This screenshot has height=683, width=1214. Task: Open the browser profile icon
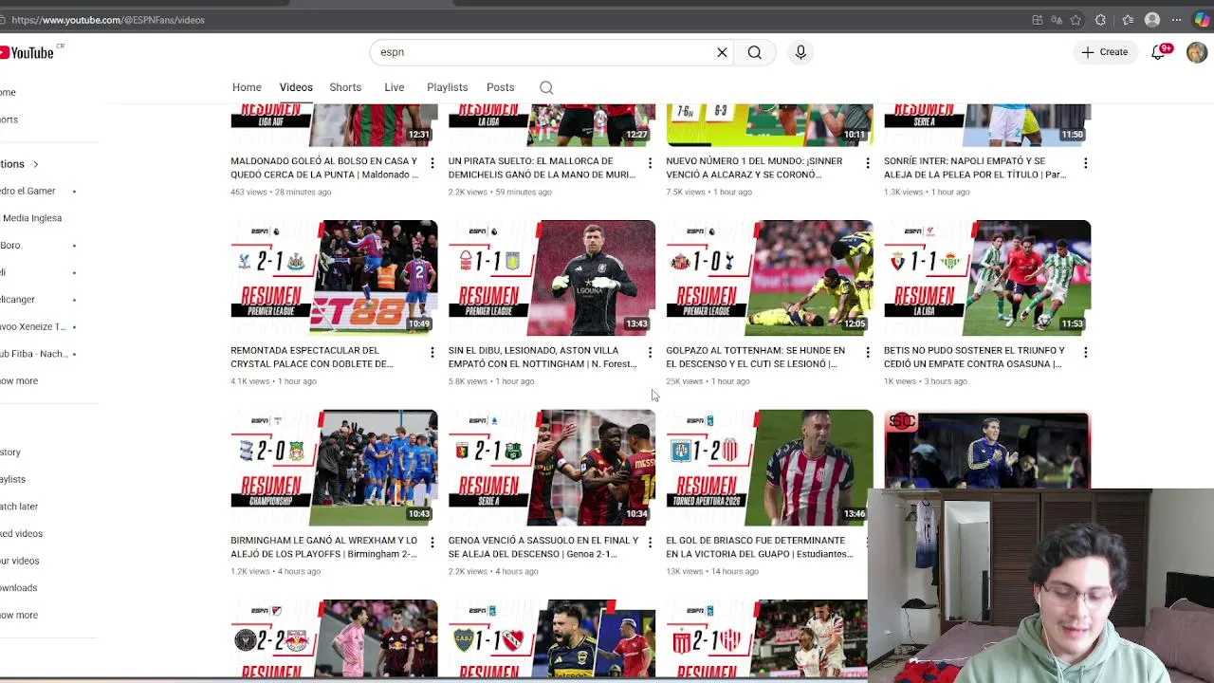point(1152,20)
